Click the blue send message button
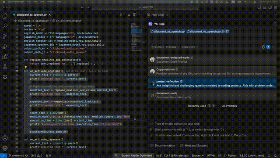 [268, 47]
